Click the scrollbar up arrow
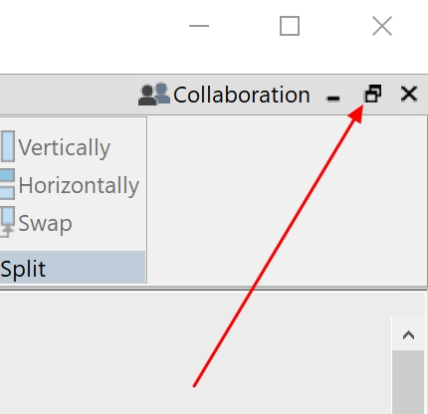Viewport: 428px width, 414px height. tap(408, 335)
